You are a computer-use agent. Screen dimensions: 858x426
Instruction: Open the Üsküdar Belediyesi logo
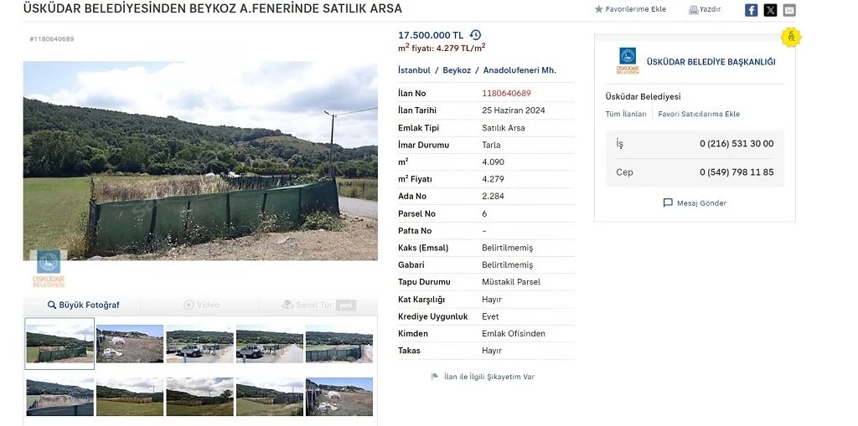[x=628, y=61]
